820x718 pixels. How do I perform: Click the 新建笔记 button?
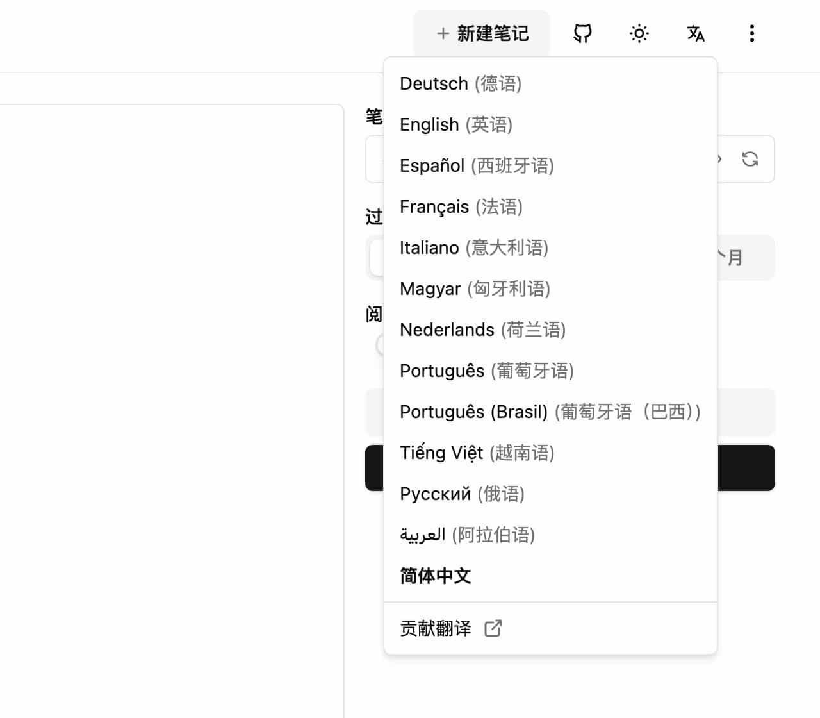[482, 33]
